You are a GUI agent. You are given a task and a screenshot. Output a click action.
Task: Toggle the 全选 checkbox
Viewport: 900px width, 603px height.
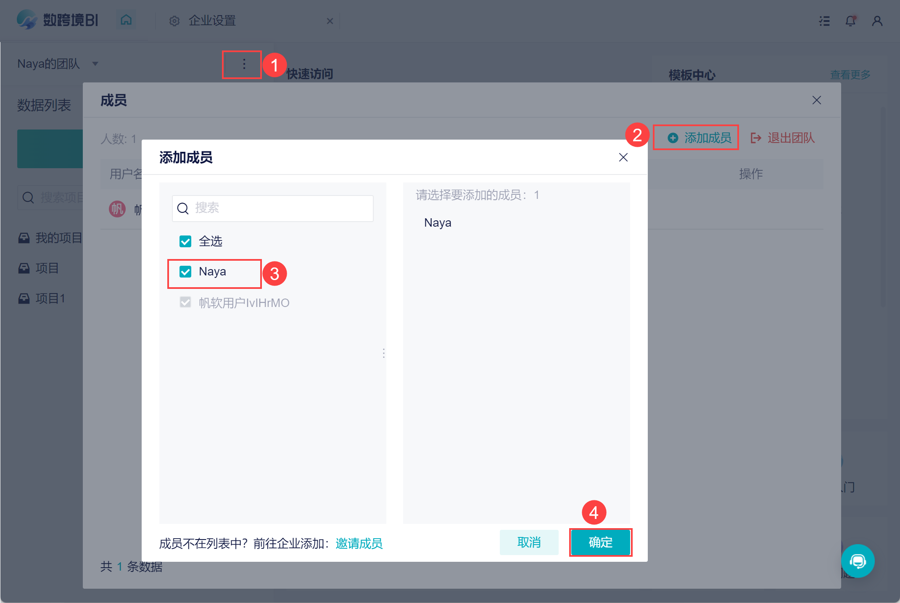click(x=185, y=241)
